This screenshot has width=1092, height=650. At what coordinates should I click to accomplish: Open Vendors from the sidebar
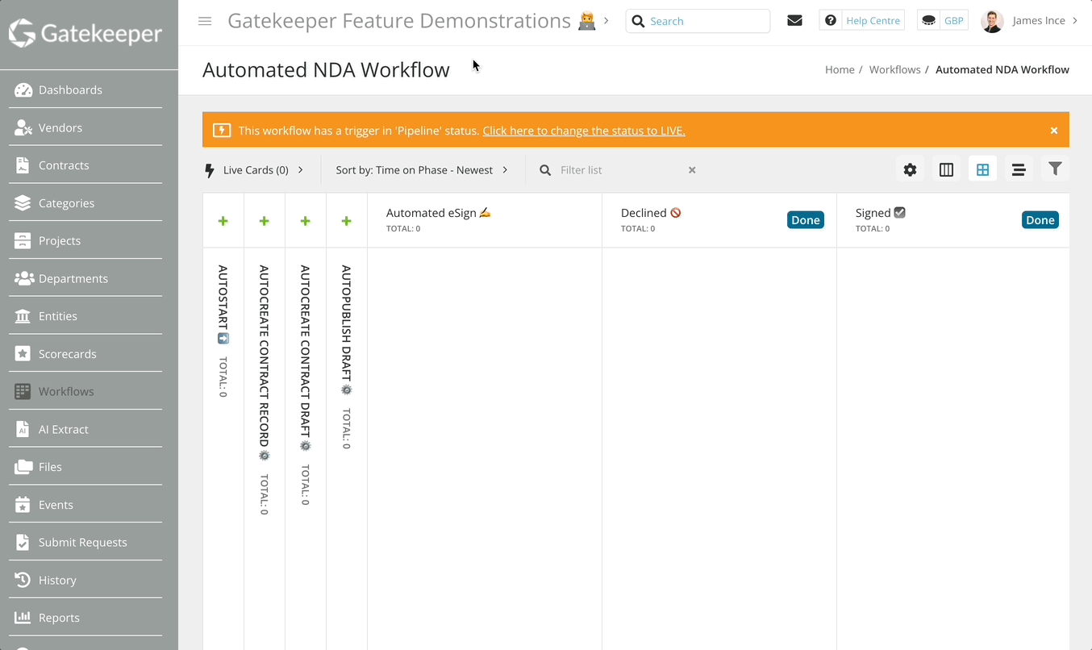point(60,127)
